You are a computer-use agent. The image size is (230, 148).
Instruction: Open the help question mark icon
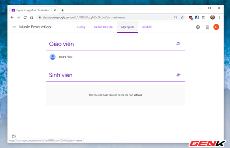pyautogui.click(x=14, y=136)
